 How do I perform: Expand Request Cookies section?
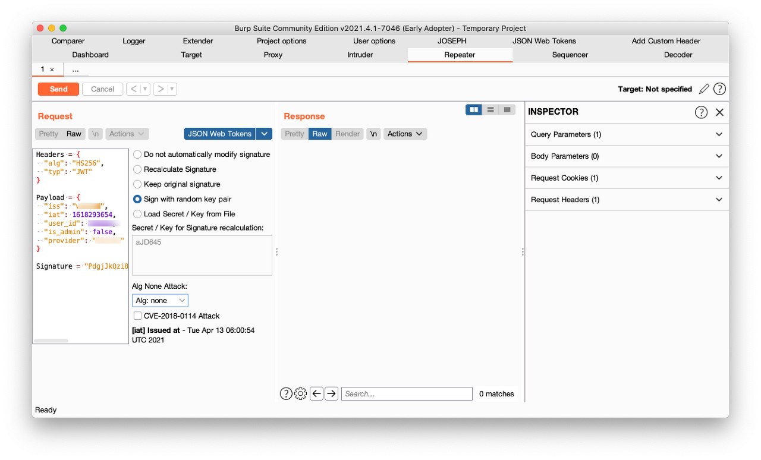click(x=627, y=178)
